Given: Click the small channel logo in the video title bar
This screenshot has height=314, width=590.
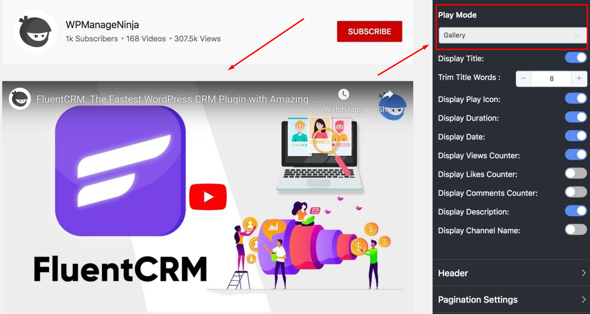Looking at the screenshot, I should pyautogui.click(x=20, y=99).
